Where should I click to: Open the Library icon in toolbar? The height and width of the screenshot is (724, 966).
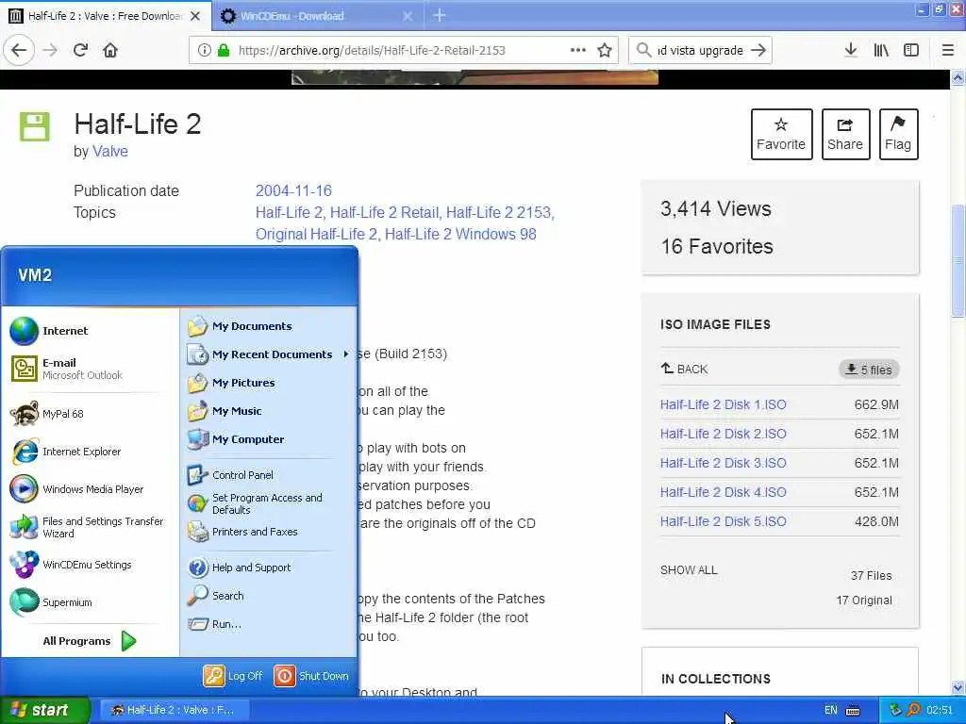click(881, 50)
